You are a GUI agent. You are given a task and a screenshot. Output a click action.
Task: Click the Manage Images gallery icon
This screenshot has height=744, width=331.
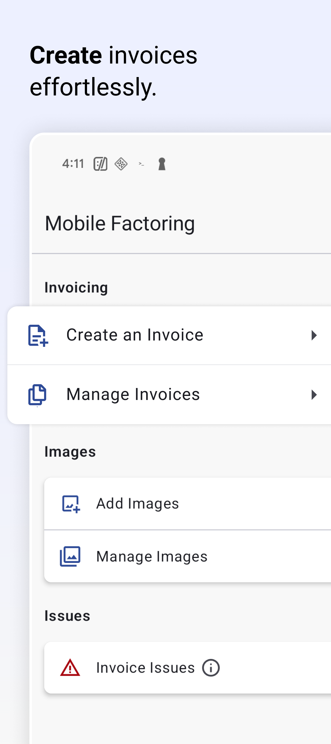point(70,556)
